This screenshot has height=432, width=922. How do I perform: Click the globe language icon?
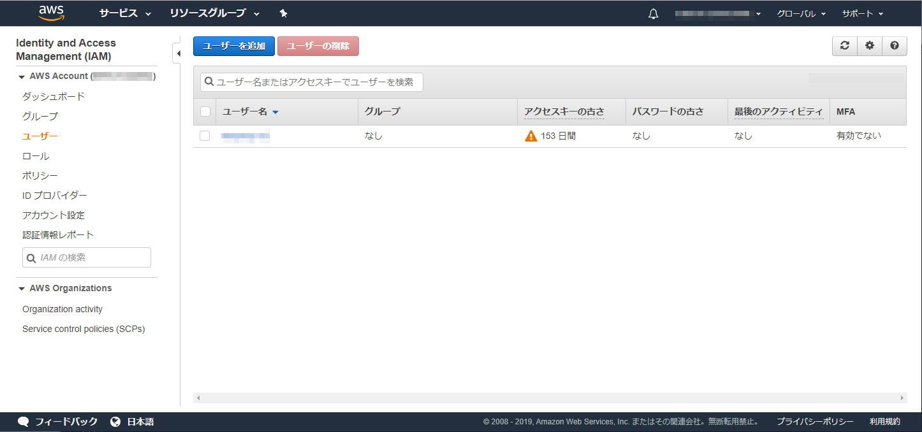coord(115,422)
